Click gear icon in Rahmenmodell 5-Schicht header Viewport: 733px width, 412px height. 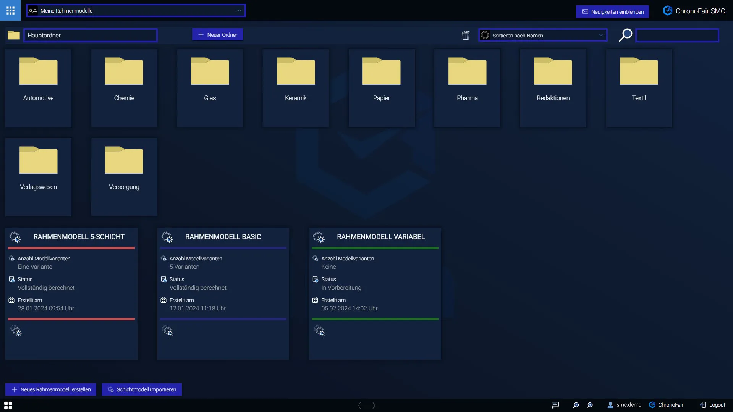click(x=15, y=237)
